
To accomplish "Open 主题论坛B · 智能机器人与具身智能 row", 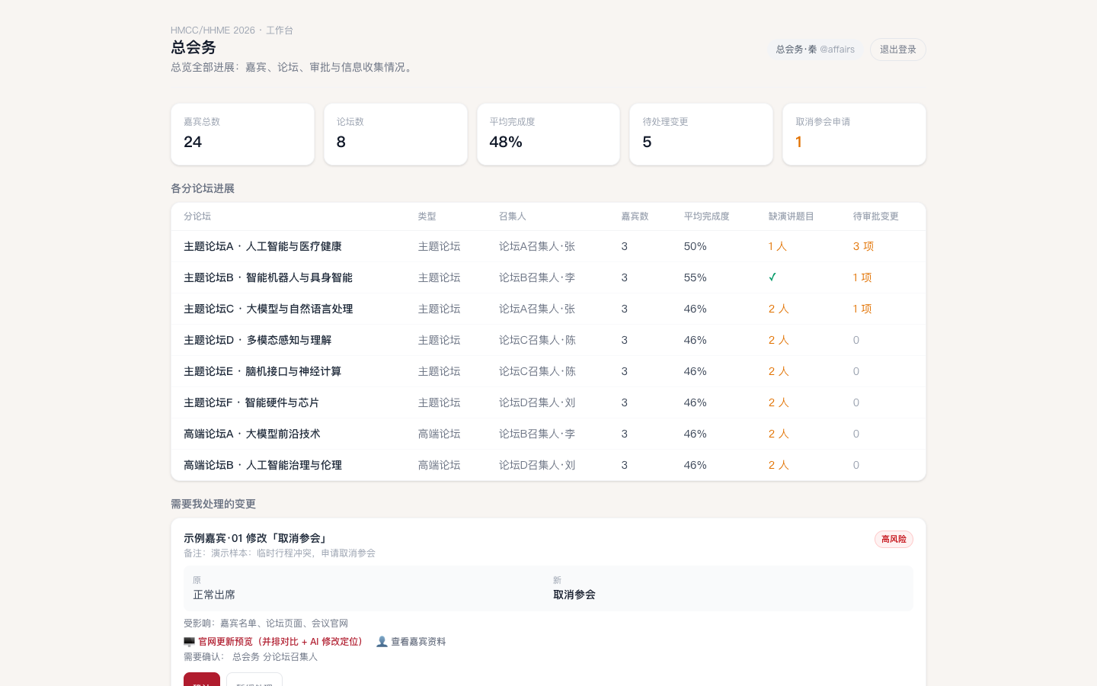I will click(548, 277).
